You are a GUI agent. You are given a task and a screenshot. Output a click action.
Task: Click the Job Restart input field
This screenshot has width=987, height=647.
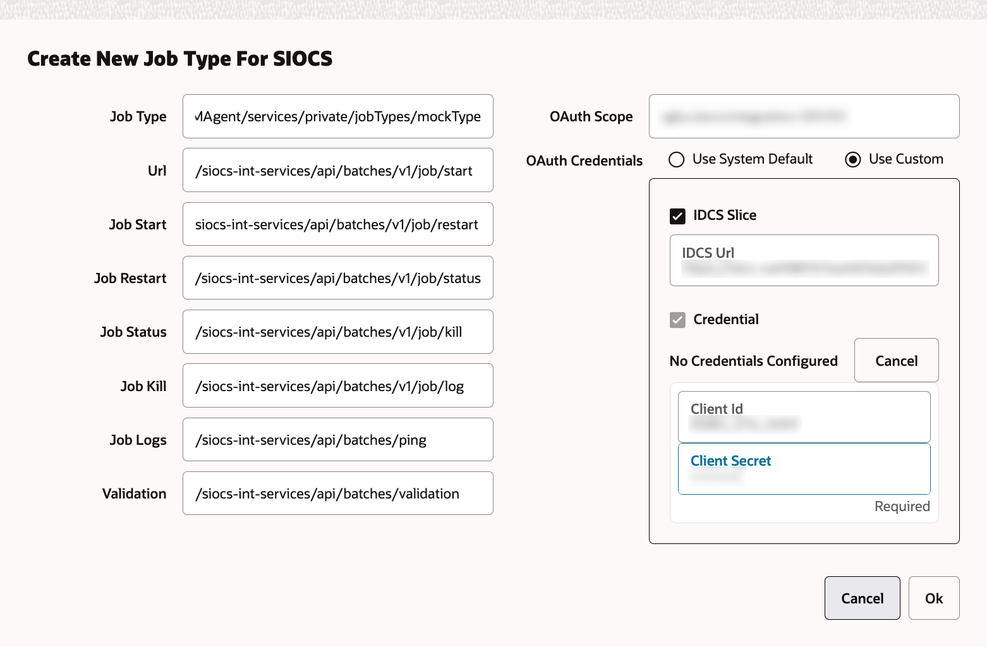click(338, 278)
